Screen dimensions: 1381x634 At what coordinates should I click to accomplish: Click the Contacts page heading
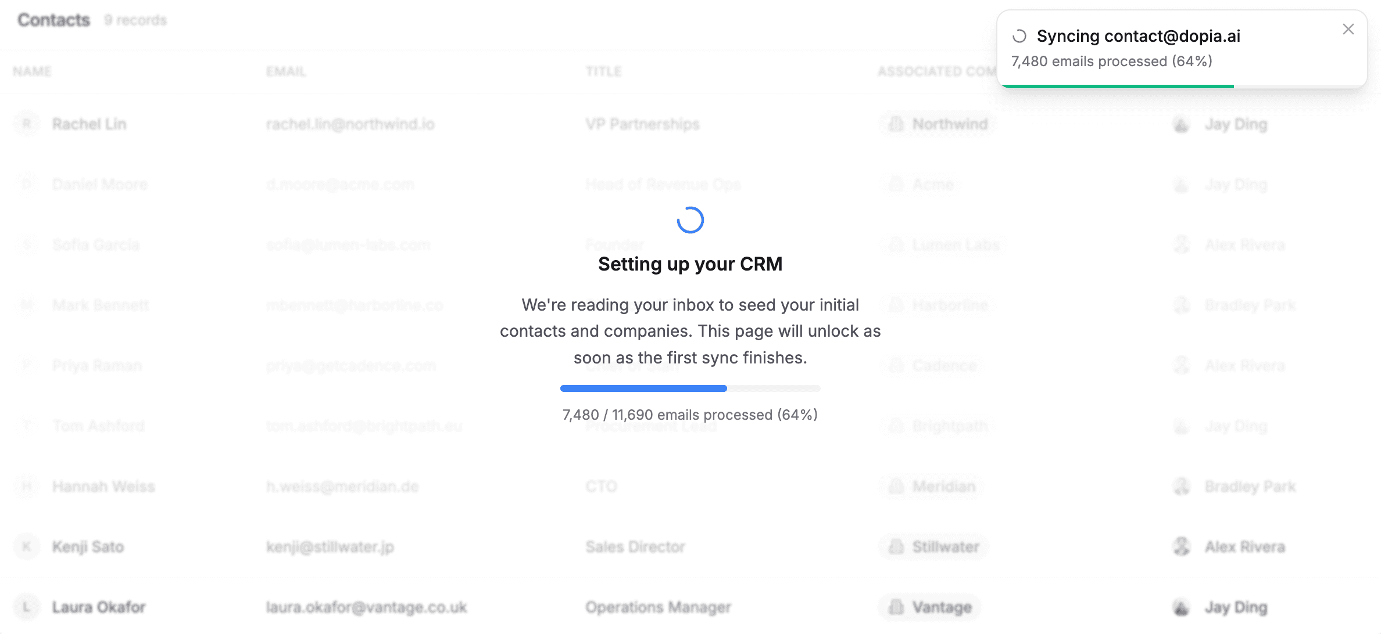point(53,20)
